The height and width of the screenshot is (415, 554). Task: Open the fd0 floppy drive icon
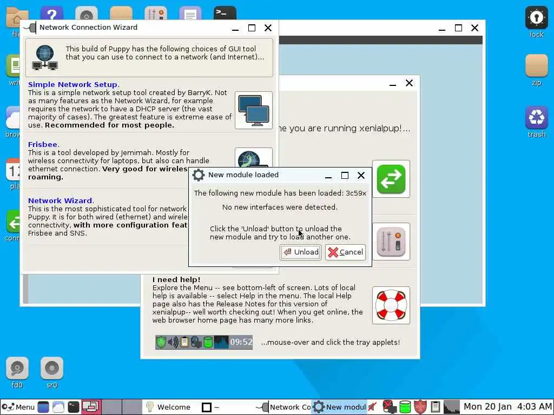[17, 368]
